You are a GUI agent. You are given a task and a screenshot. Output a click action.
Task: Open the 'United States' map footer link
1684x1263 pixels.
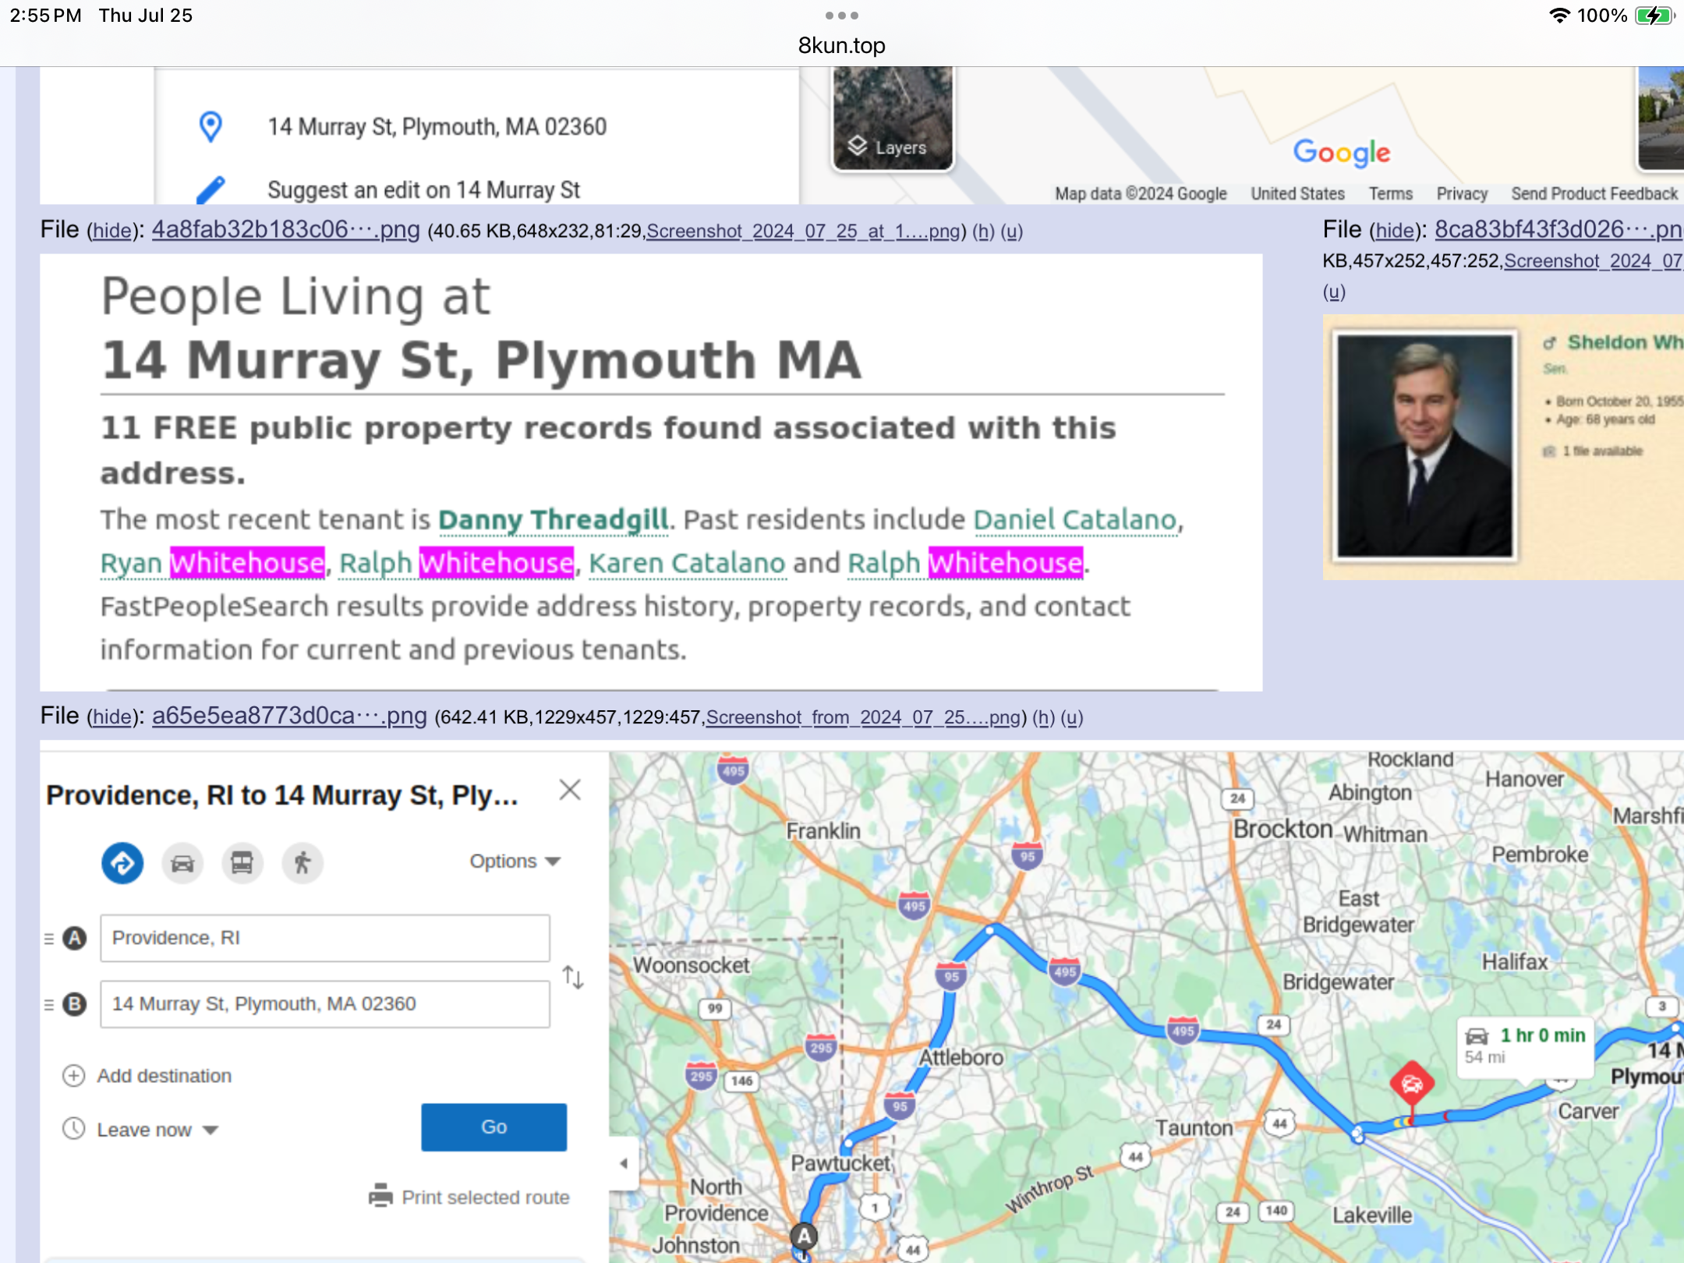coord(1297,194)
